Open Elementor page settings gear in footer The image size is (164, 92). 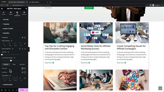pos(2,90)
